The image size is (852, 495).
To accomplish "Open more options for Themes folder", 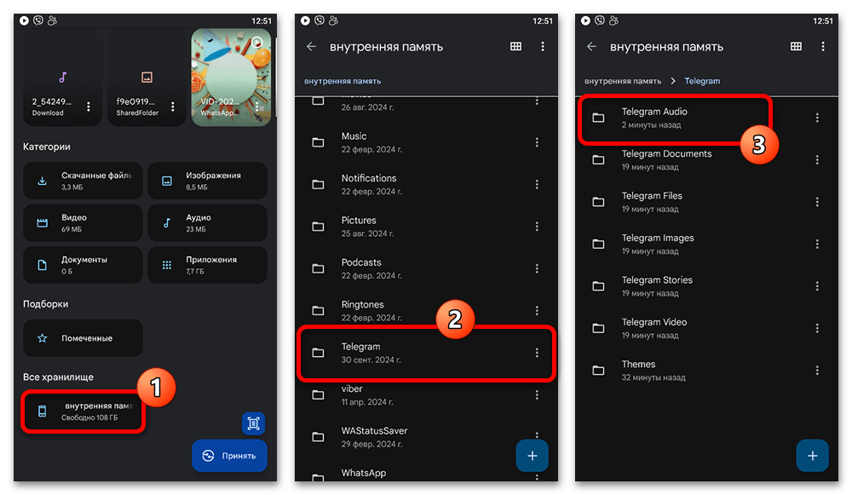I will click(x=817, y=371).
